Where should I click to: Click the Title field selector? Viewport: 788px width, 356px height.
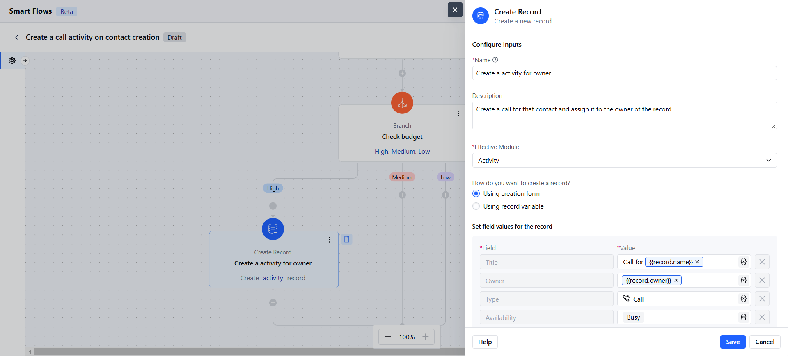(546, 262)
